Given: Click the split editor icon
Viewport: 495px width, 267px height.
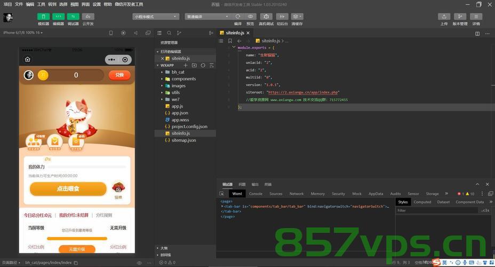Looking at the screenshot, I should [x=477, y=34].
